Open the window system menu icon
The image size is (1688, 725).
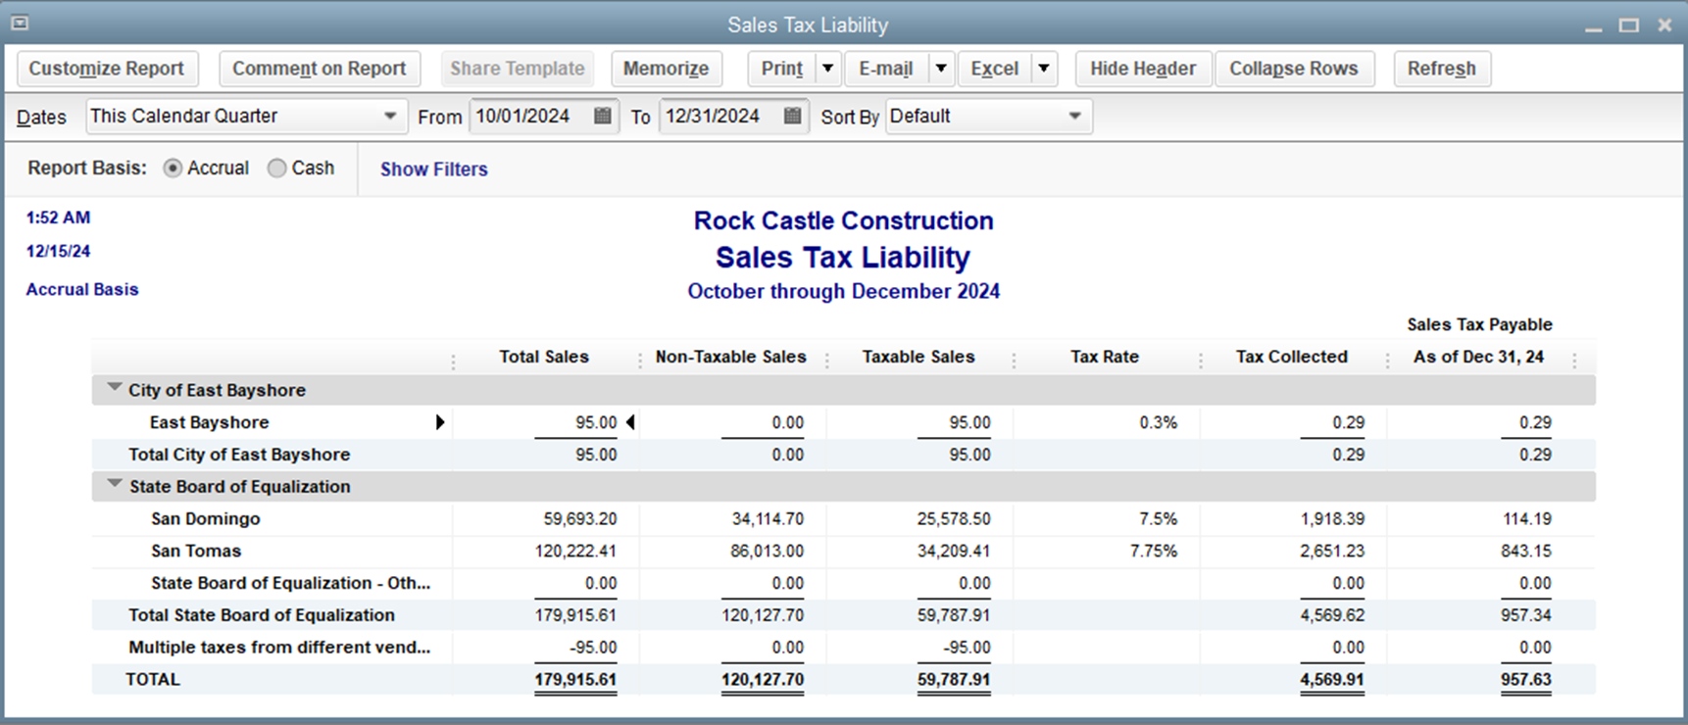click(20, 24)
